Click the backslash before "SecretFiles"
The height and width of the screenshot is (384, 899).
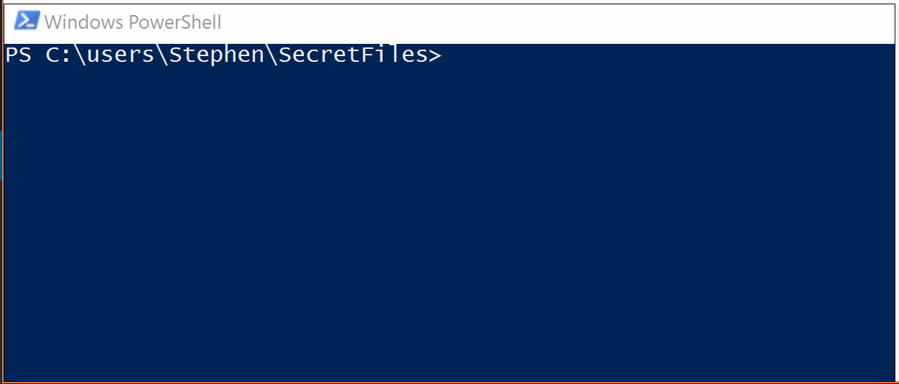coord(272,55)
